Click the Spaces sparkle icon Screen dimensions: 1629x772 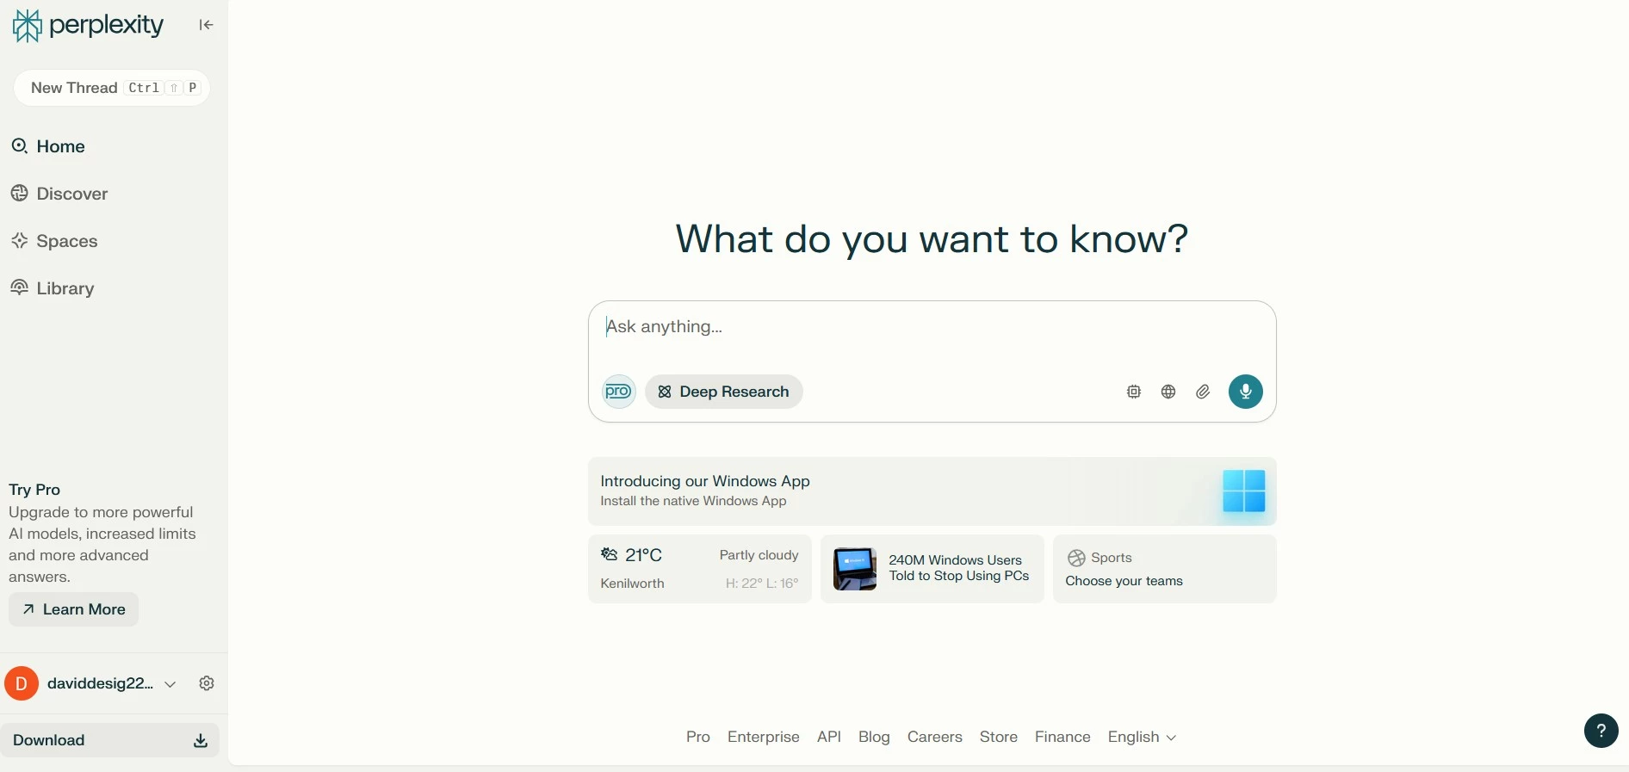pyautogui.click(x=19, y=240)
